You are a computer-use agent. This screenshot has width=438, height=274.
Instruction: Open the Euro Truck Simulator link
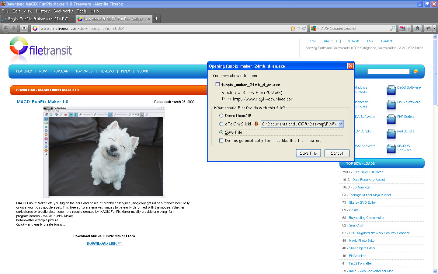[367, 172]
